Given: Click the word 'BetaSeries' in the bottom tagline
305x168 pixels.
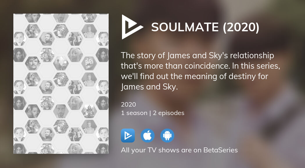Looking at the screenshot, I should (x=220, y=150).
